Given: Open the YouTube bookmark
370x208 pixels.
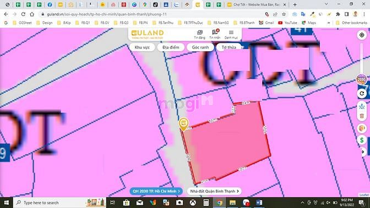Looking at the screenshot, I should pos(287,23).
